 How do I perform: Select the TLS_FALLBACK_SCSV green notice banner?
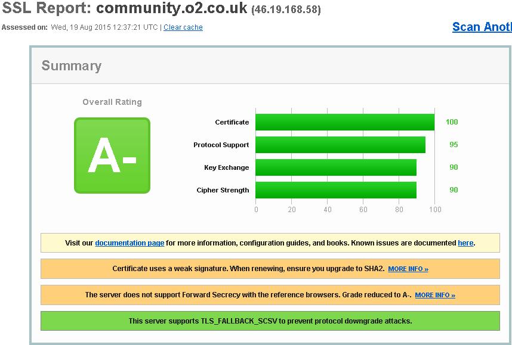pos(269,321)
